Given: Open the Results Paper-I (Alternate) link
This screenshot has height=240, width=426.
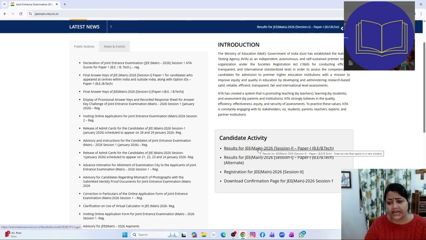Looking at the screenshot, I should pyautogui.click(x=279, y=160).
